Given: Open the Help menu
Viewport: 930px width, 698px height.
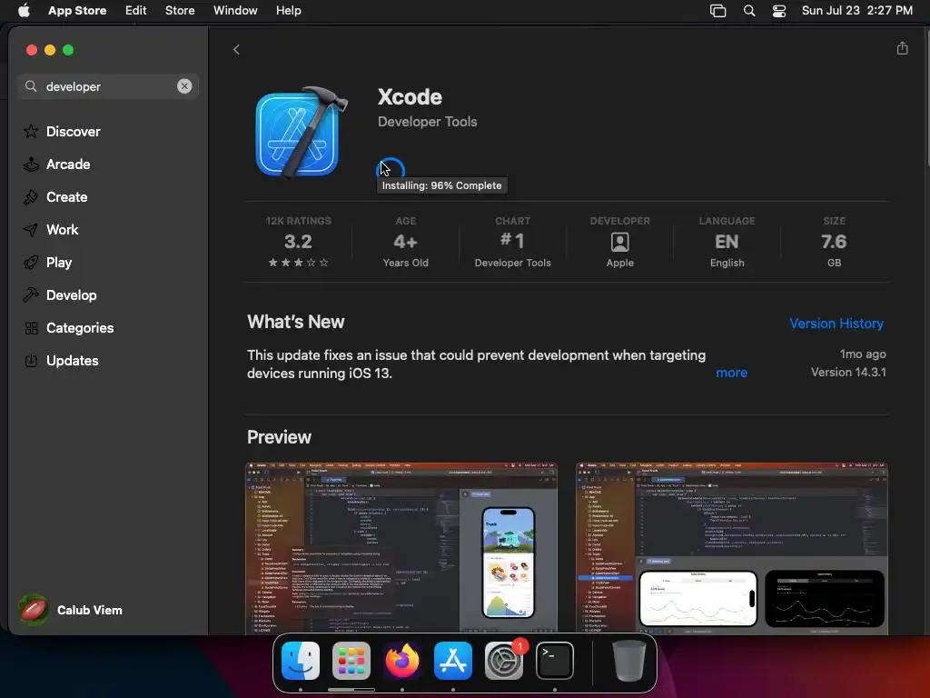Looking at the screenshot, I should pyautogui.click(x=288, y=10).
